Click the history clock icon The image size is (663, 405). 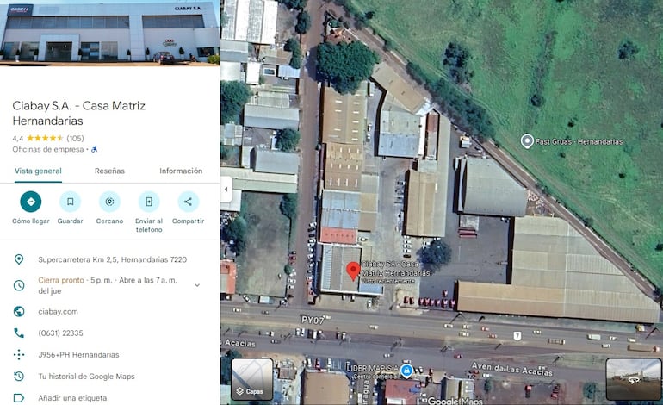[x=19, y=377]
